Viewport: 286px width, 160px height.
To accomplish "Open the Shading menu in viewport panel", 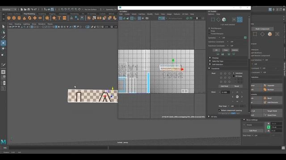I will tap(18, 24).
